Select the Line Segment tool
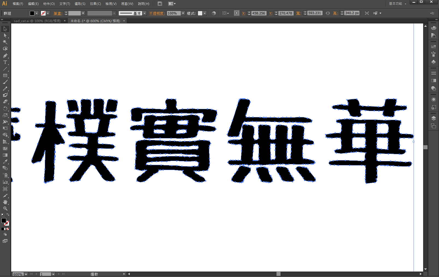Screen dimensions: 439x277 coord(5,69)
